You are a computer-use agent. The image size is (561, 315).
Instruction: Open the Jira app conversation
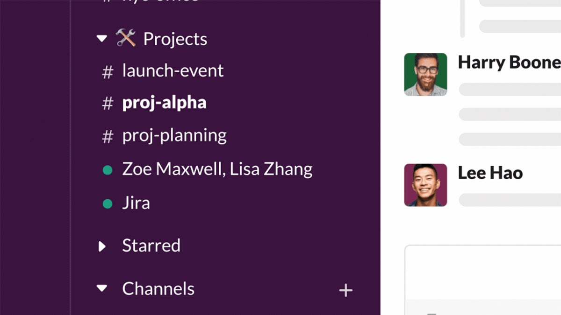tap(136, 203)
